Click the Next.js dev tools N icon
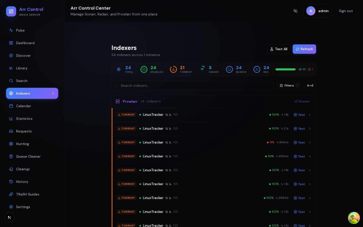Image resolution: width=363 pixels, height=227 pixels. pyautogui.click(x=10, y=217)
